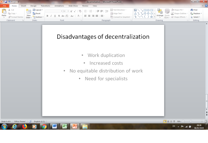Open Shape Outline dropdown
The height and width of the screenshot is (143, 208).
pyautogui.click(x=179, y=13)
